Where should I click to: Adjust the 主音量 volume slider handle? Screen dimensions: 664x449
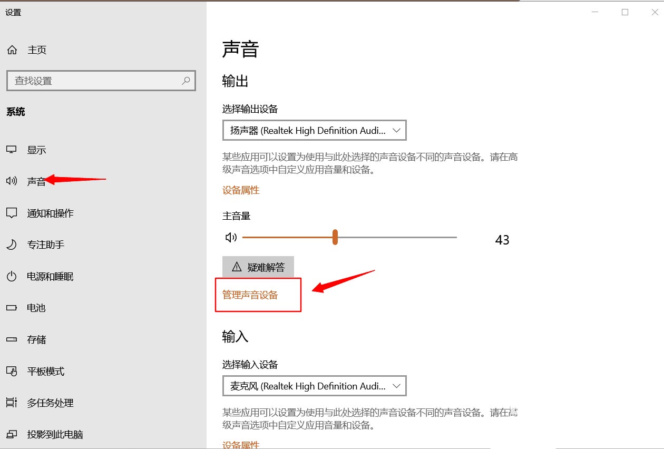point(335,237)
